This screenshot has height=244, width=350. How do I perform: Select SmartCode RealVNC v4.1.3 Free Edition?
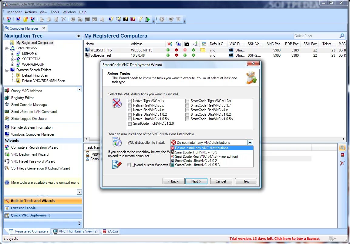click(212, 157)
